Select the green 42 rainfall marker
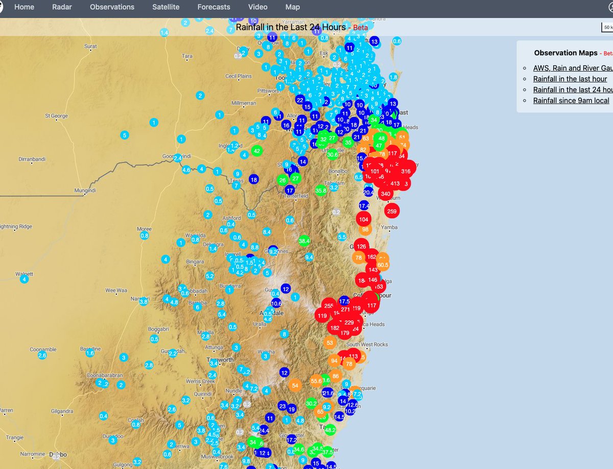 point(257,151)
